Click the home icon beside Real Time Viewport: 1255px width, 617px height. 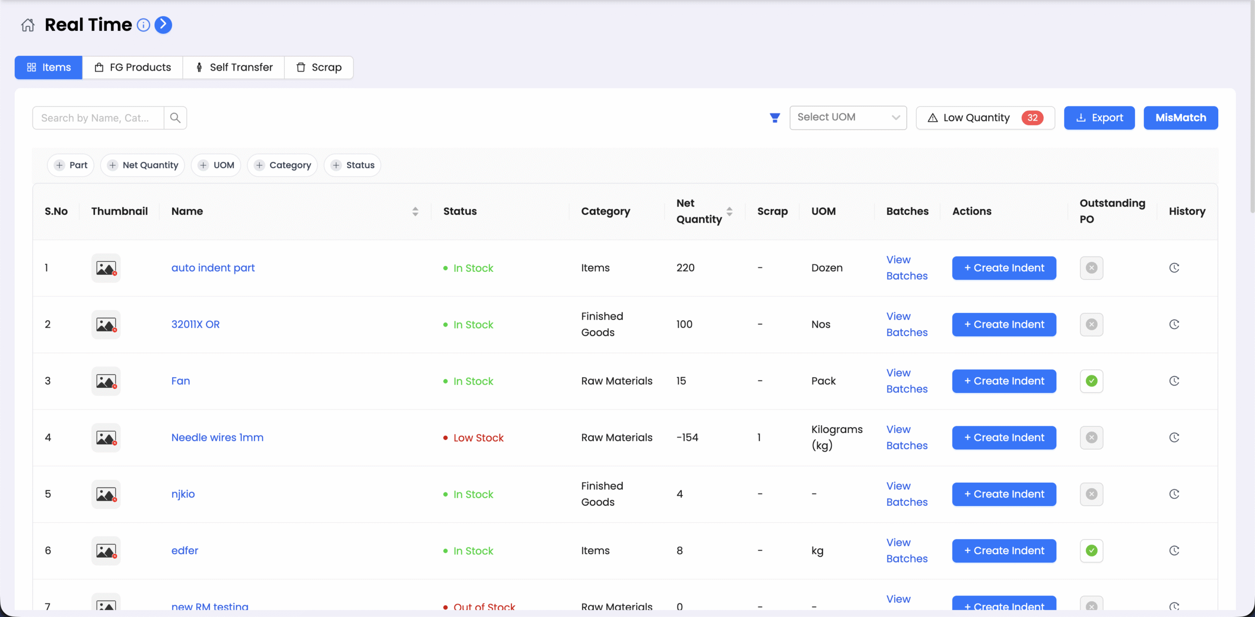tap(28, 25)
